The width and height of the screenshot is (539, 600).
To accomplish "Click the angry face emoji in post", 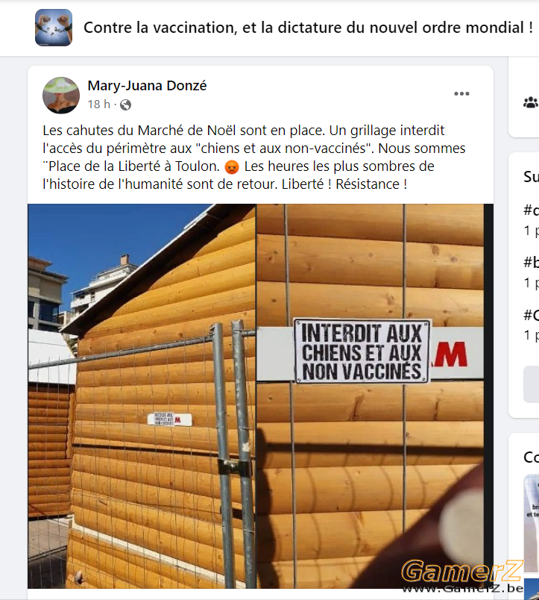I will 232,167.
